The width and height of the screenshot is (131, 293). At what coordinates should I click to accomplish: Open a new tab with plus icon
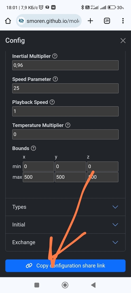90,21
